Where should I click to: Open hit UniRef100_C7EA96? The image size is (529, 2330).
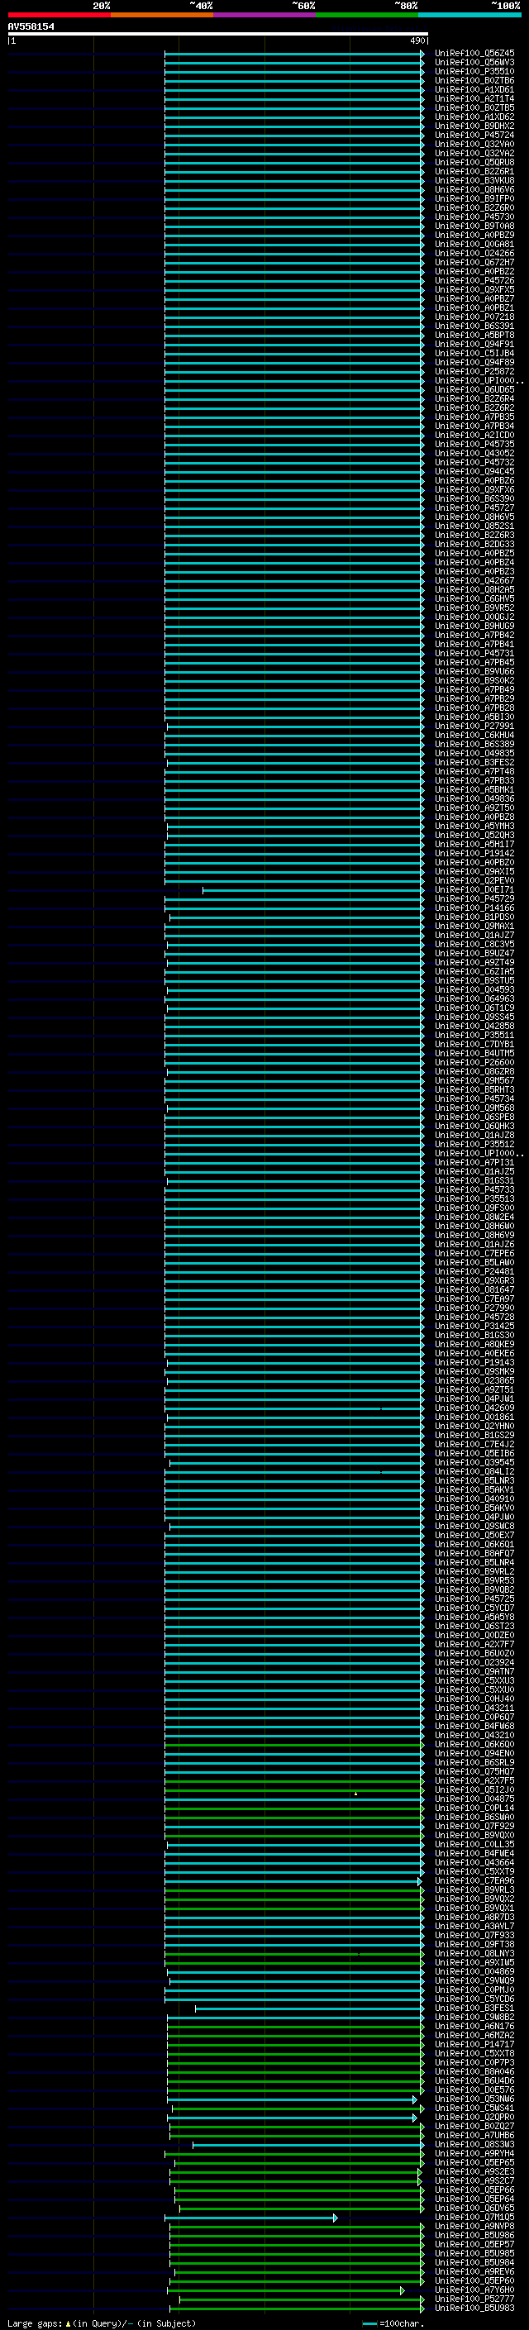(474, 1880)
